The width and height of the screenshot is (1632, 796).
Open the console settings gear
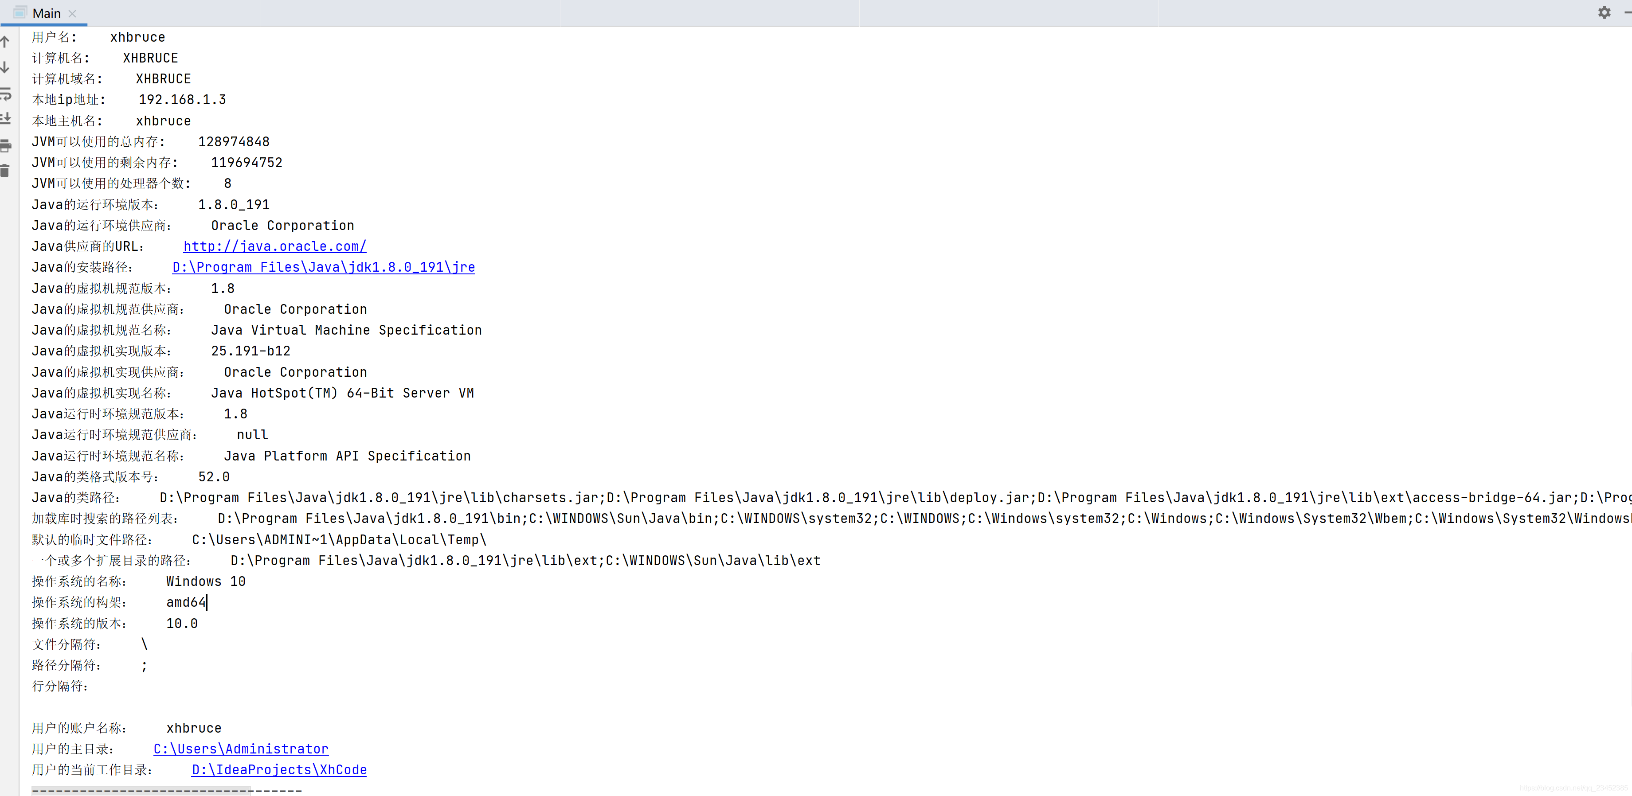[x=1604, y=12]
